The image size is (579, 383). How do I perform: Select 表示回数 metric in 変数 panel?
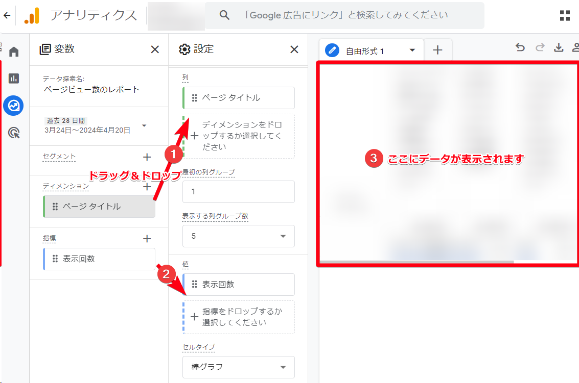(99, 259)
